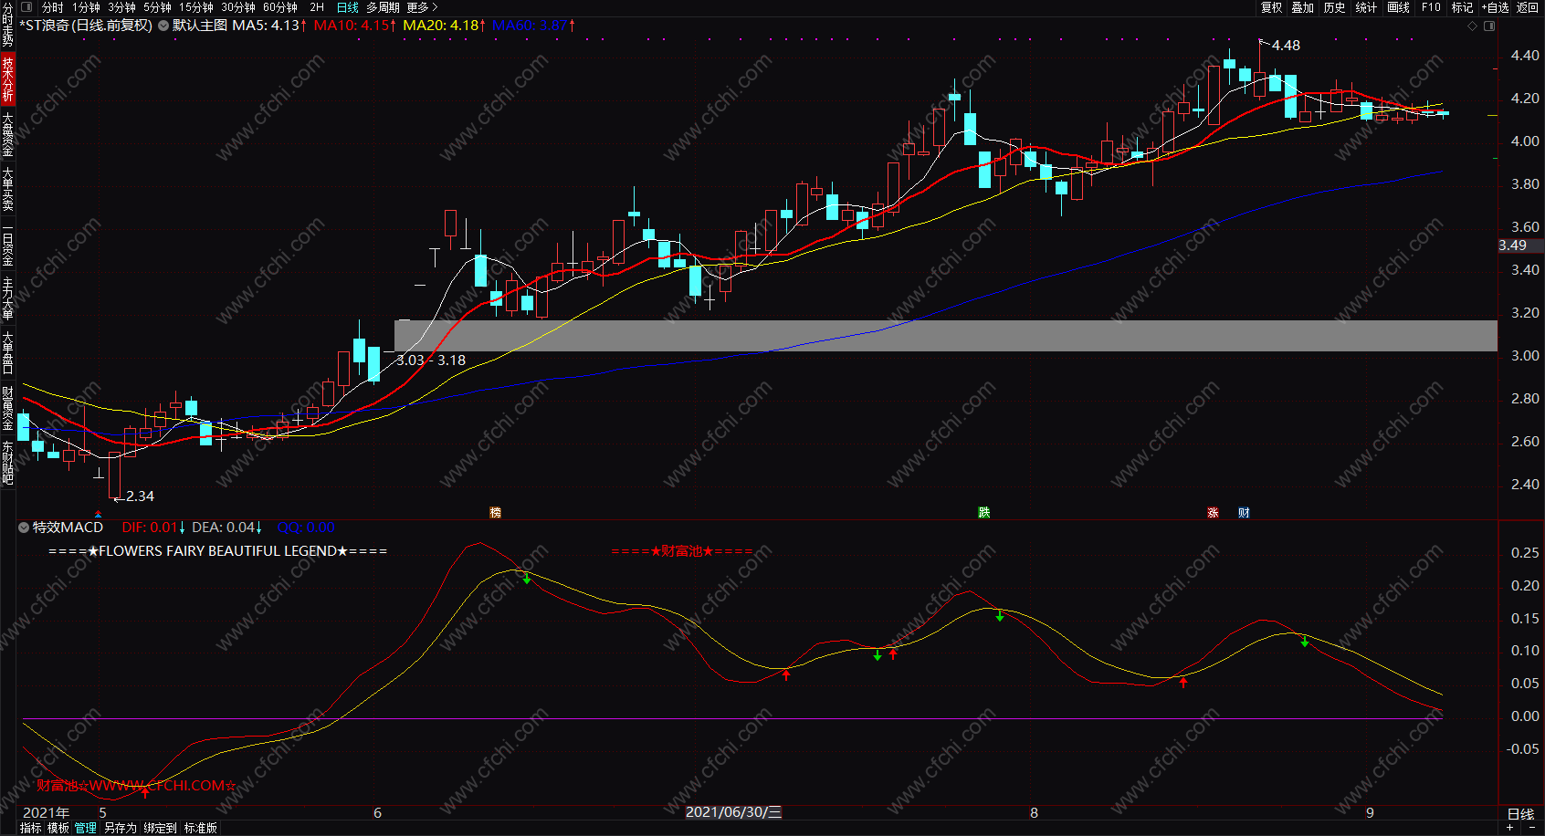Click the plus zoom button at bottom right
Screen dimensions: 1545x836
1510,828
